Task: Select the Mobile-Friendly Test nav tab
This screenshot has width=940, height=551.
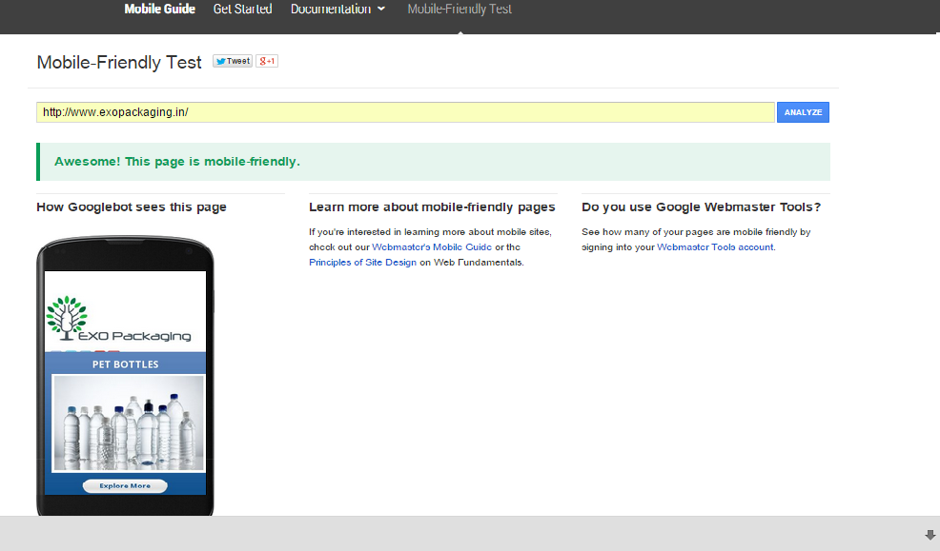Action: point(460,10)
